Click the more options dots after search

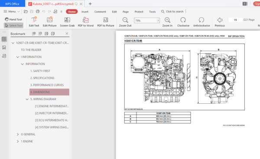pos(186,11)
